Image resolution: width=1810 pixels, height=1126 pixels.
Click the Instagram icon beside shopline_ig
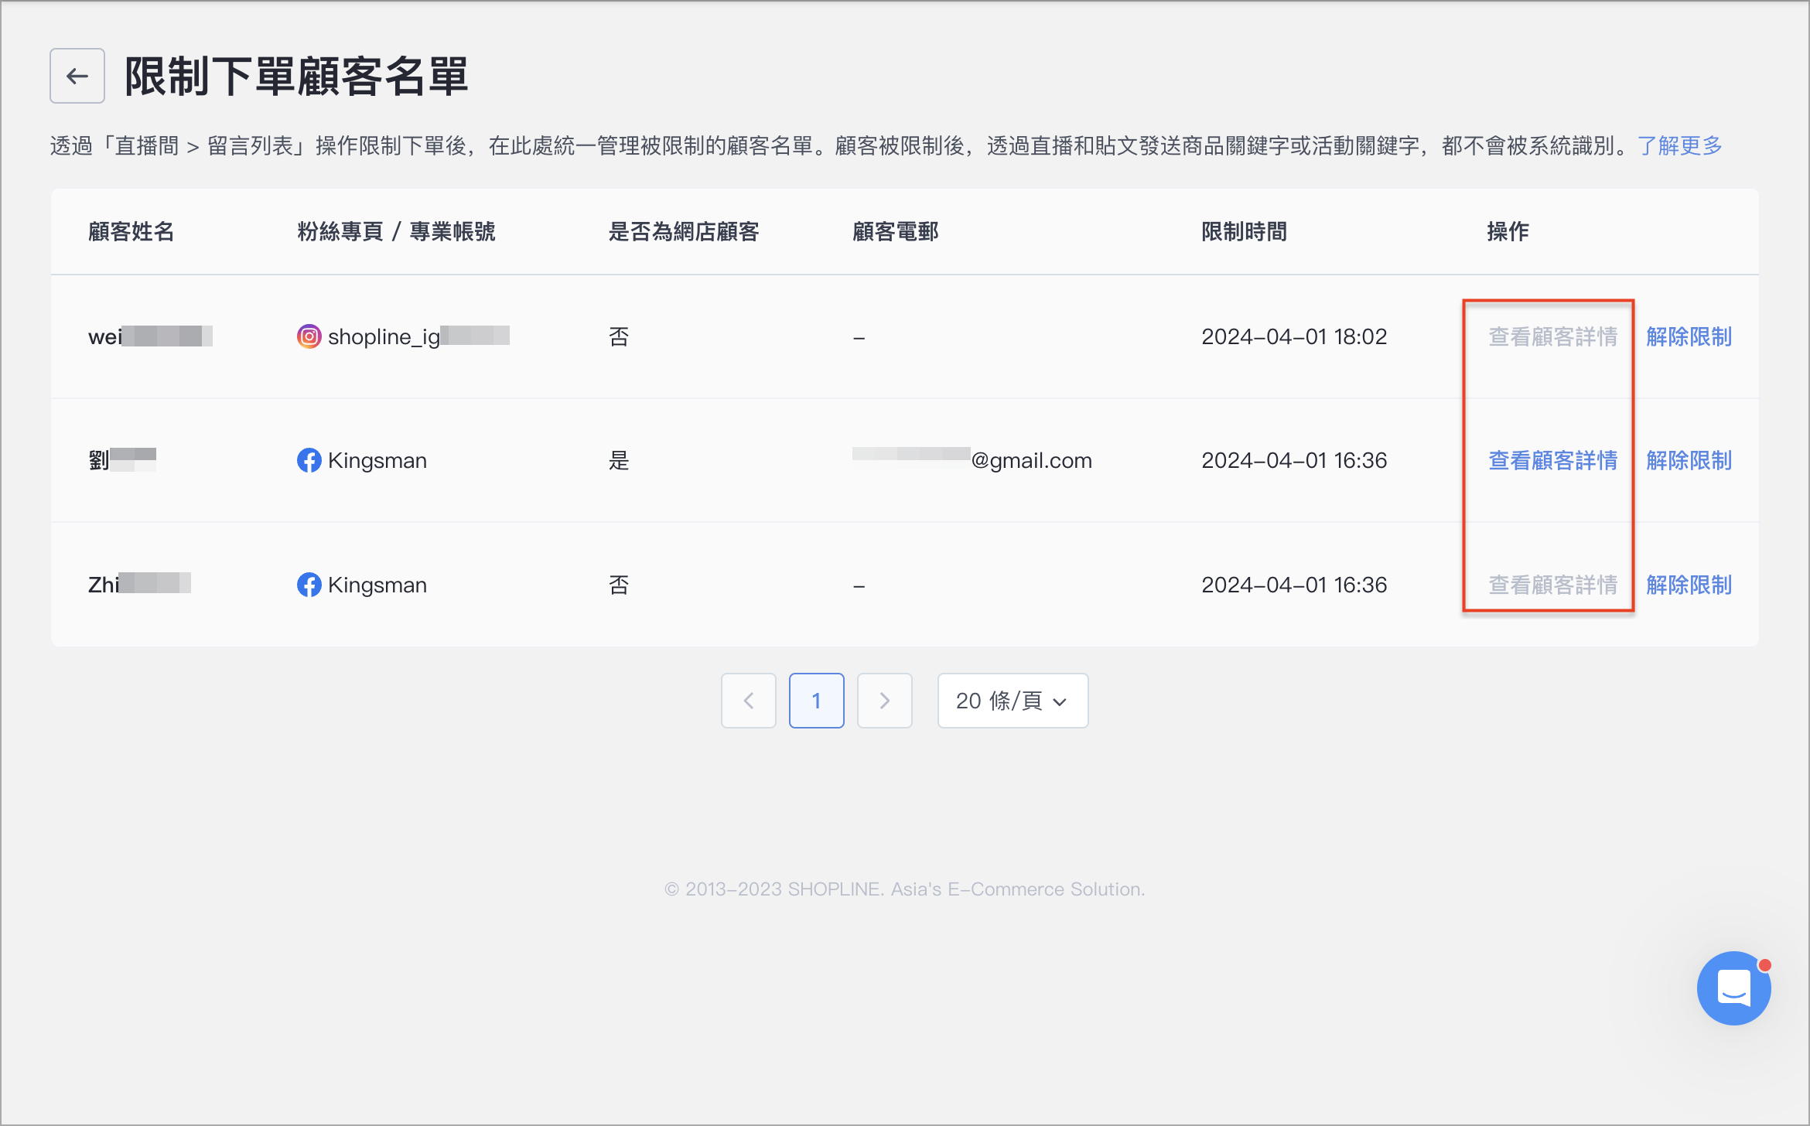309,336
